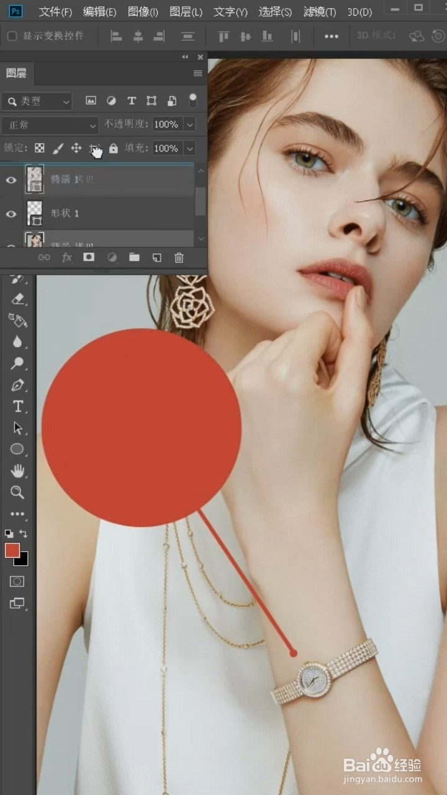This screenshot has height=795, width=447.
Task: Select the Hand tool in the toolbar
Action: point(17,471)
